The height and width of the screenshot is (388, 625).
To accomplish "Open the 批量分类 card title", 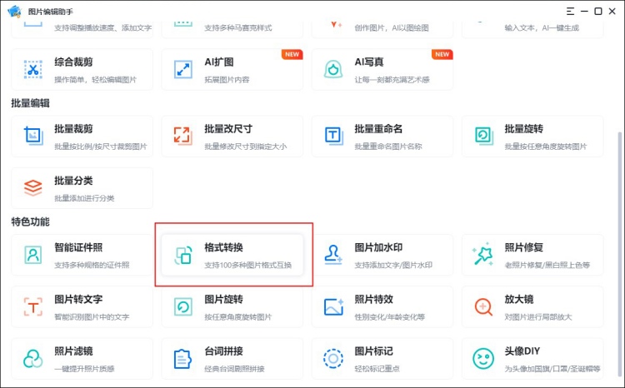I will 73,181.
